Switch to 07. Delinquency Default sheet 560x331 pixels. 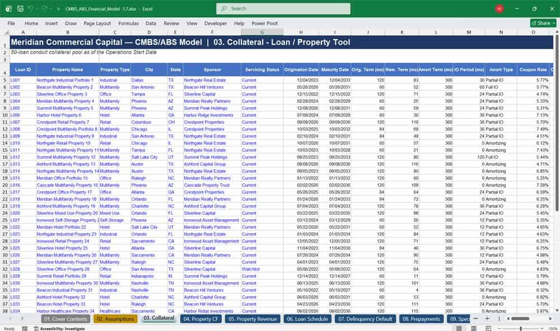[x=365, y=319]
